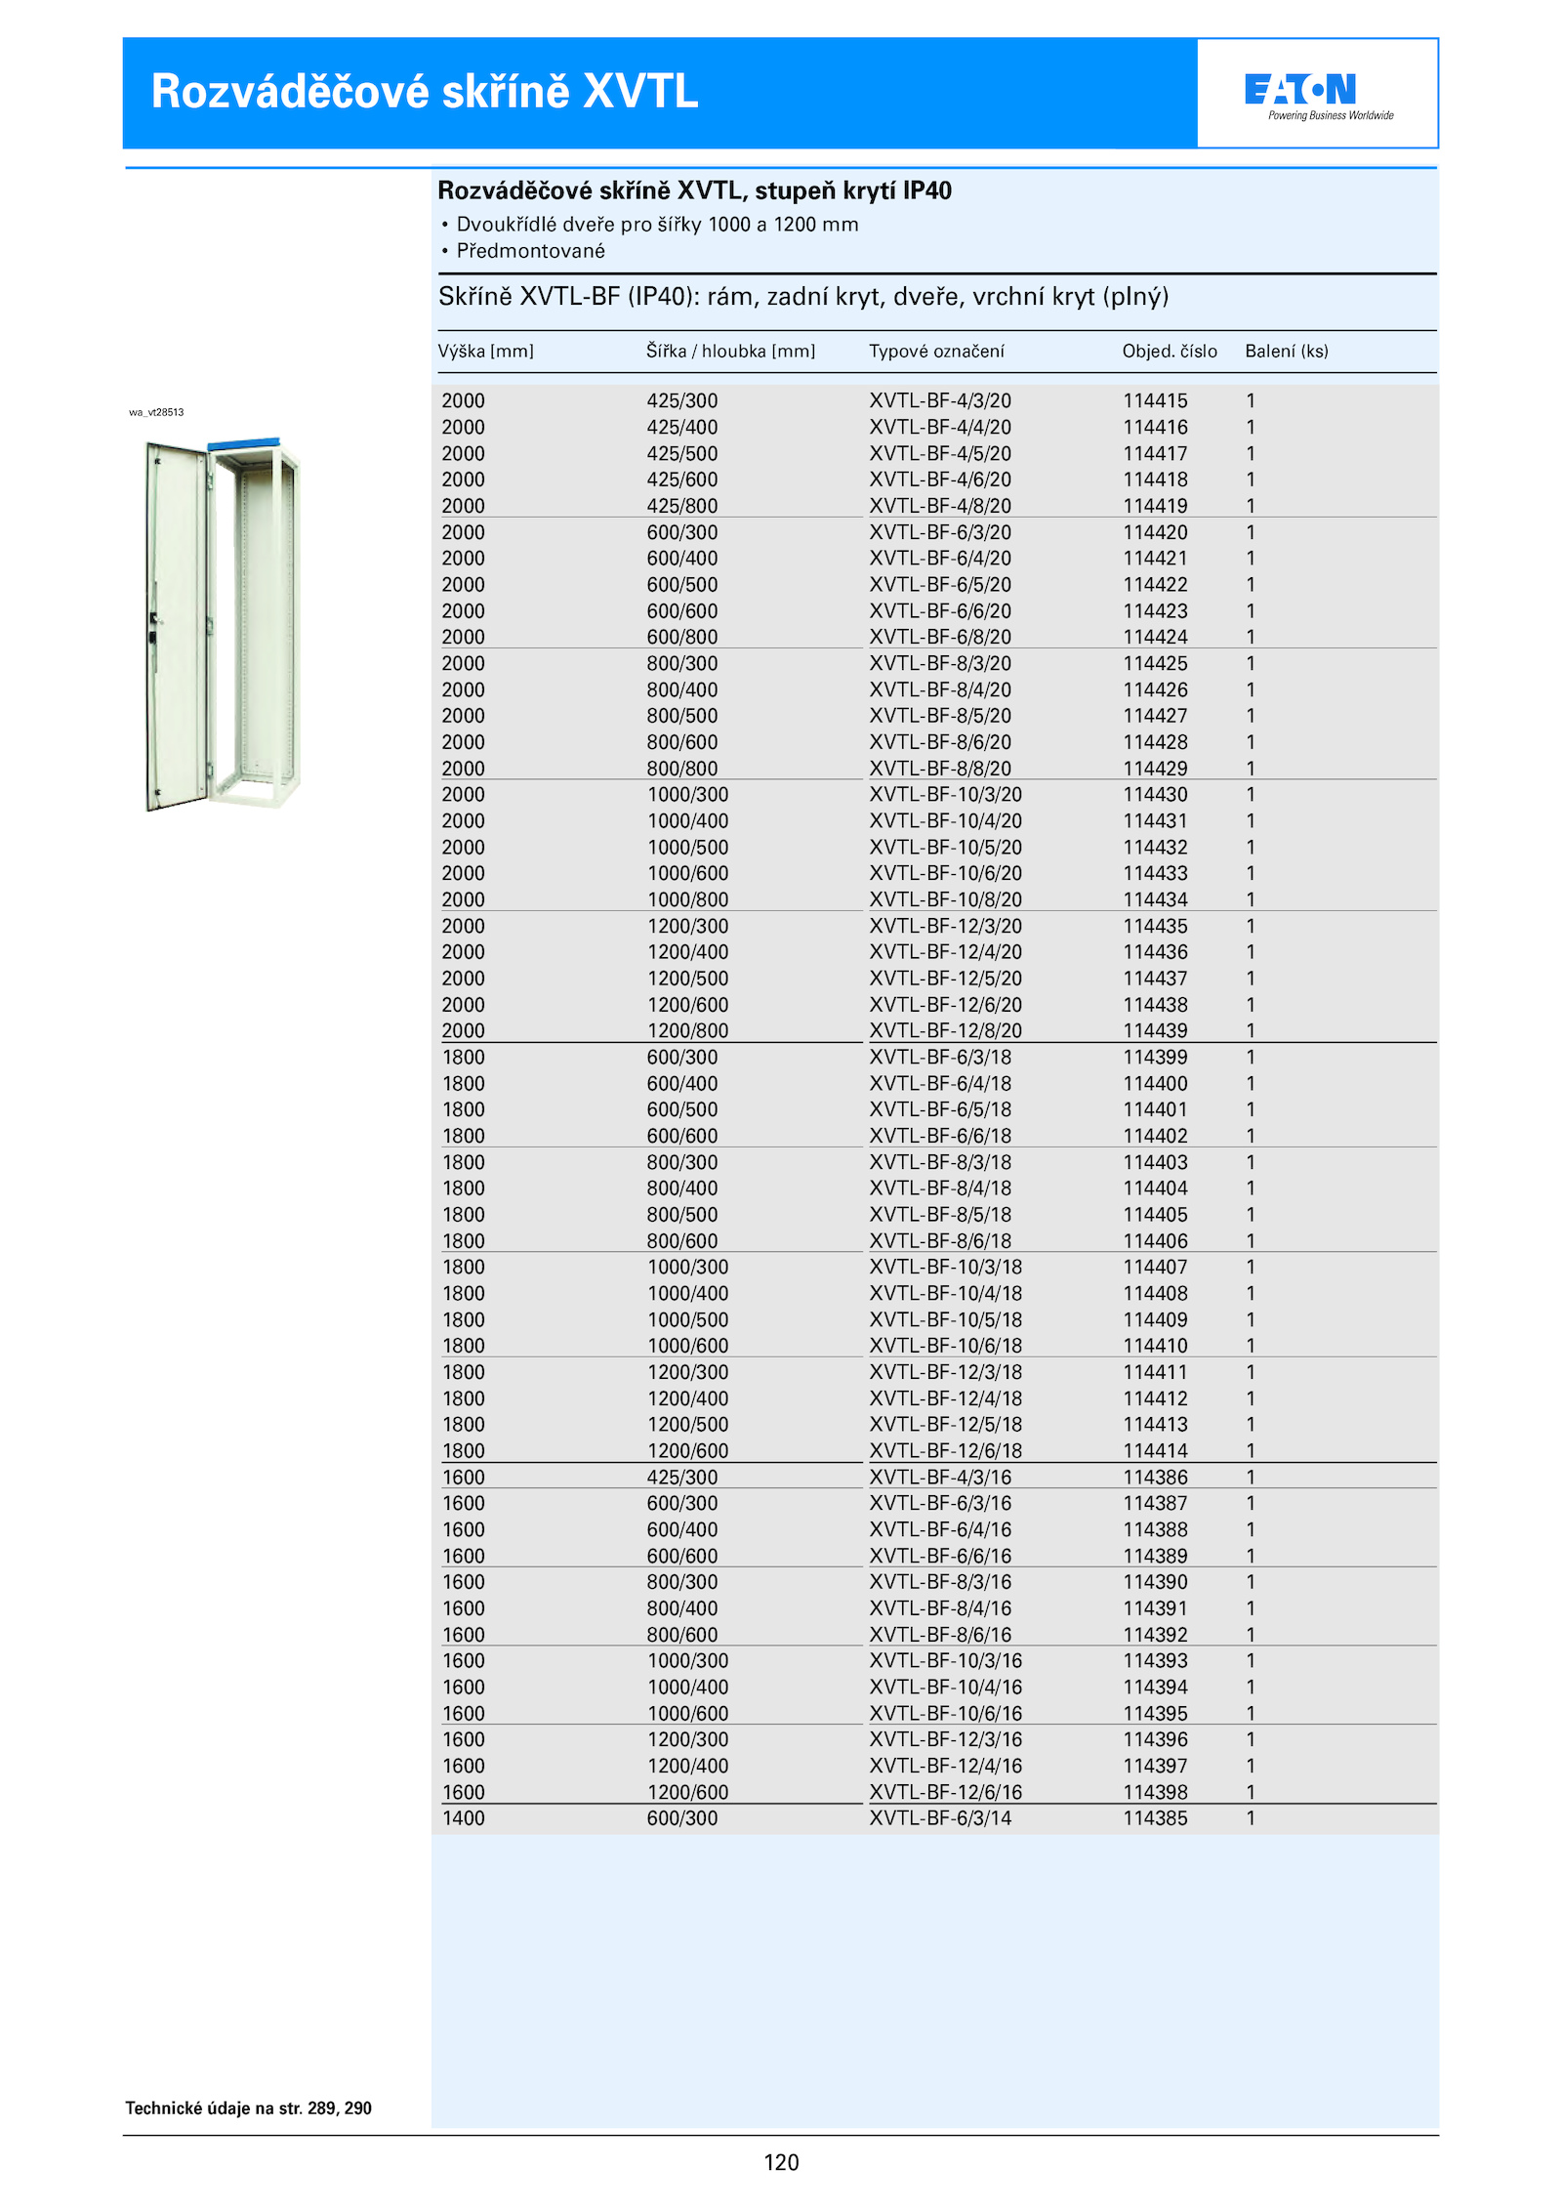Click the XVTL cabinet product image
Viewport: 1562px width, 2210px height.
click(x=223, y=623)
